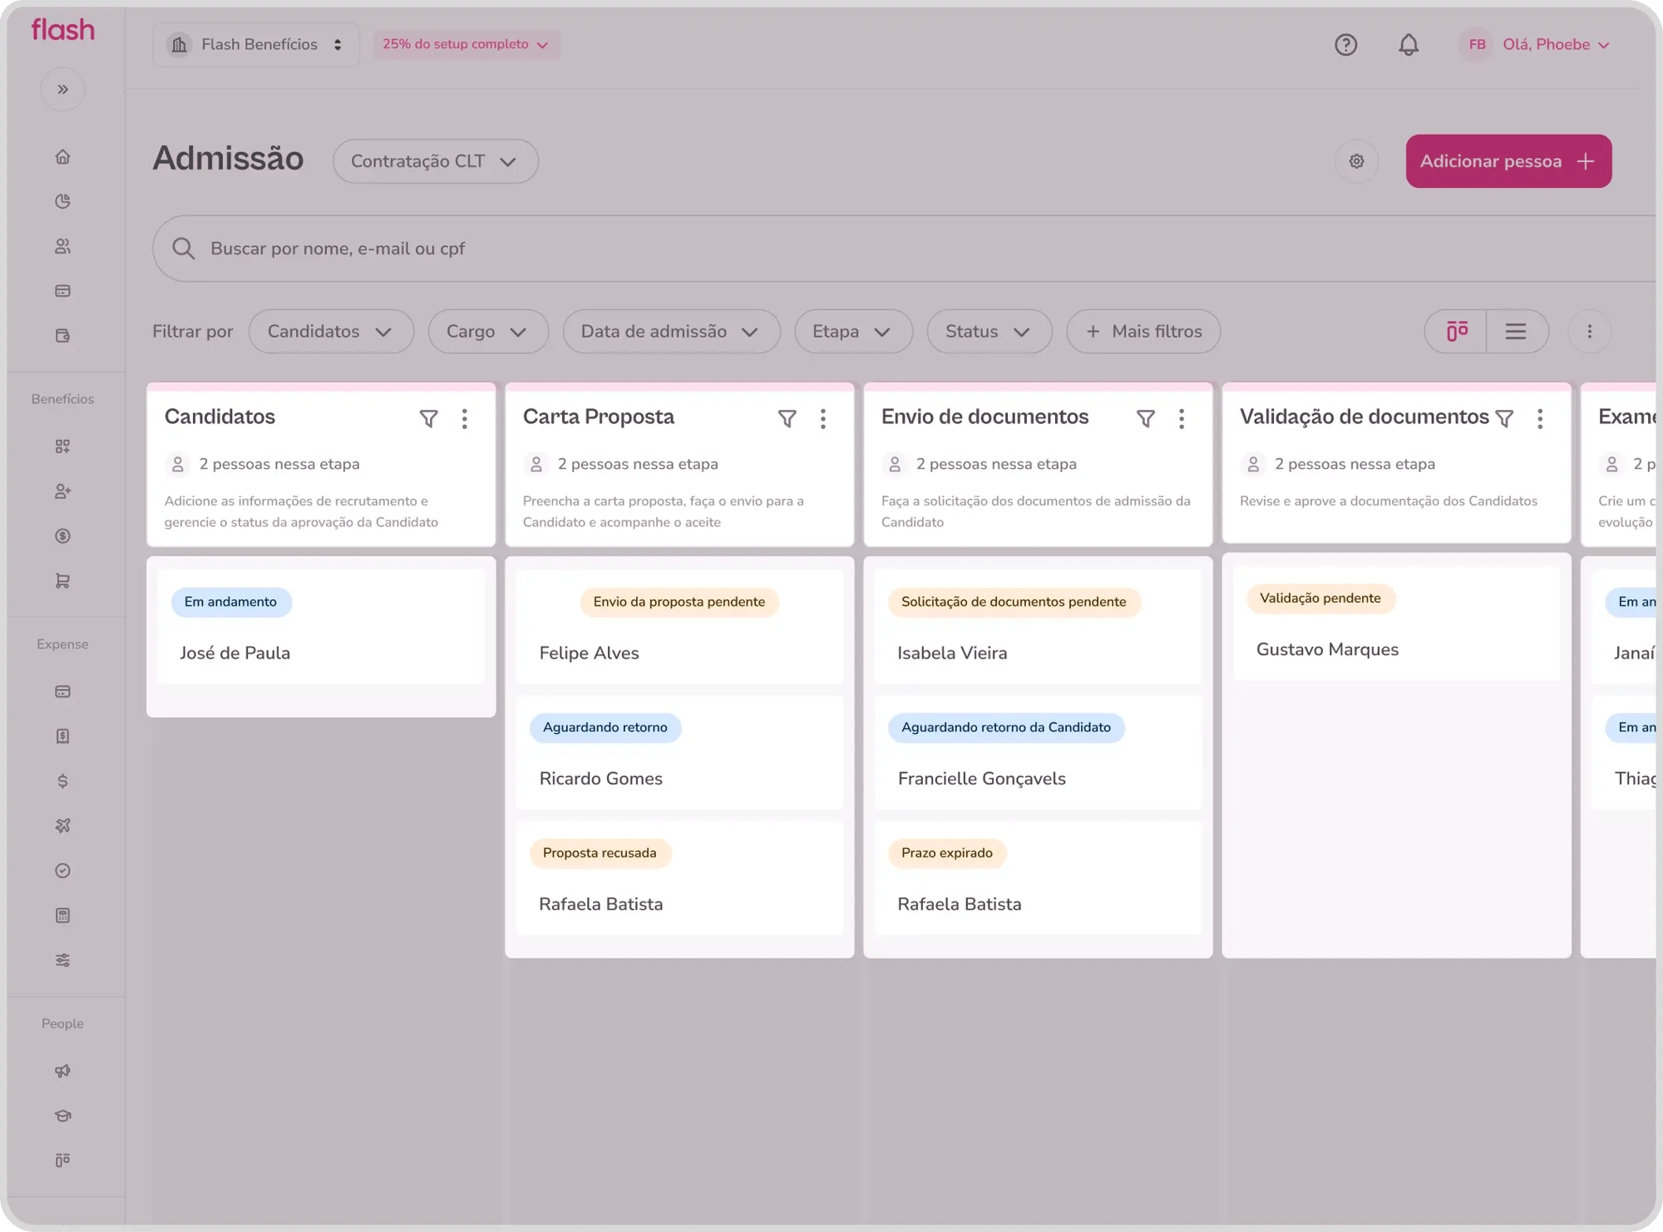
Task: Filter the Candidatos column
Action: click(428, 419)
